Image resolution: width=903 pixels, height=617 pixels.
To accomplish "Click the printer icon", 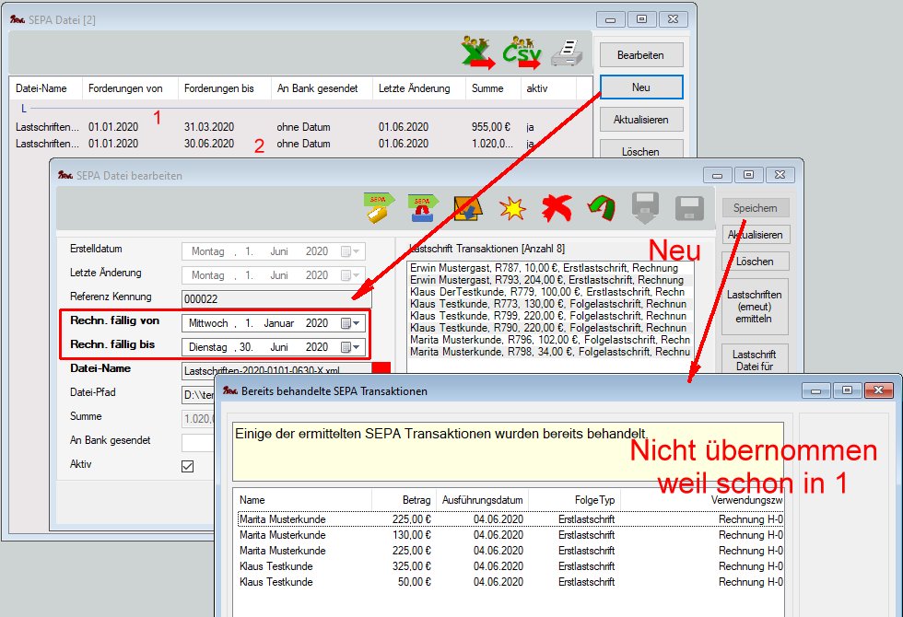I will click(567, 52).
